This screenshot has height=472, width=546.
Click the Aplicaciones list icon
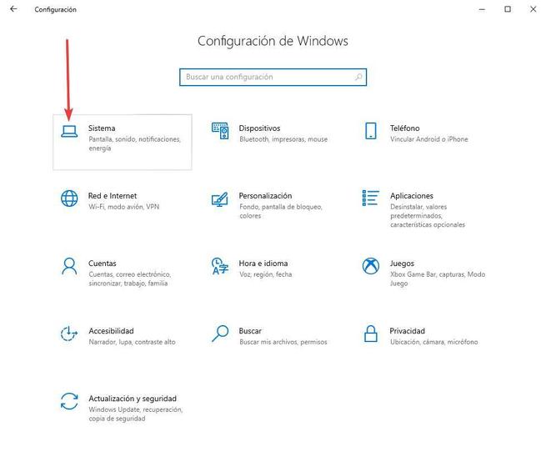370,198
